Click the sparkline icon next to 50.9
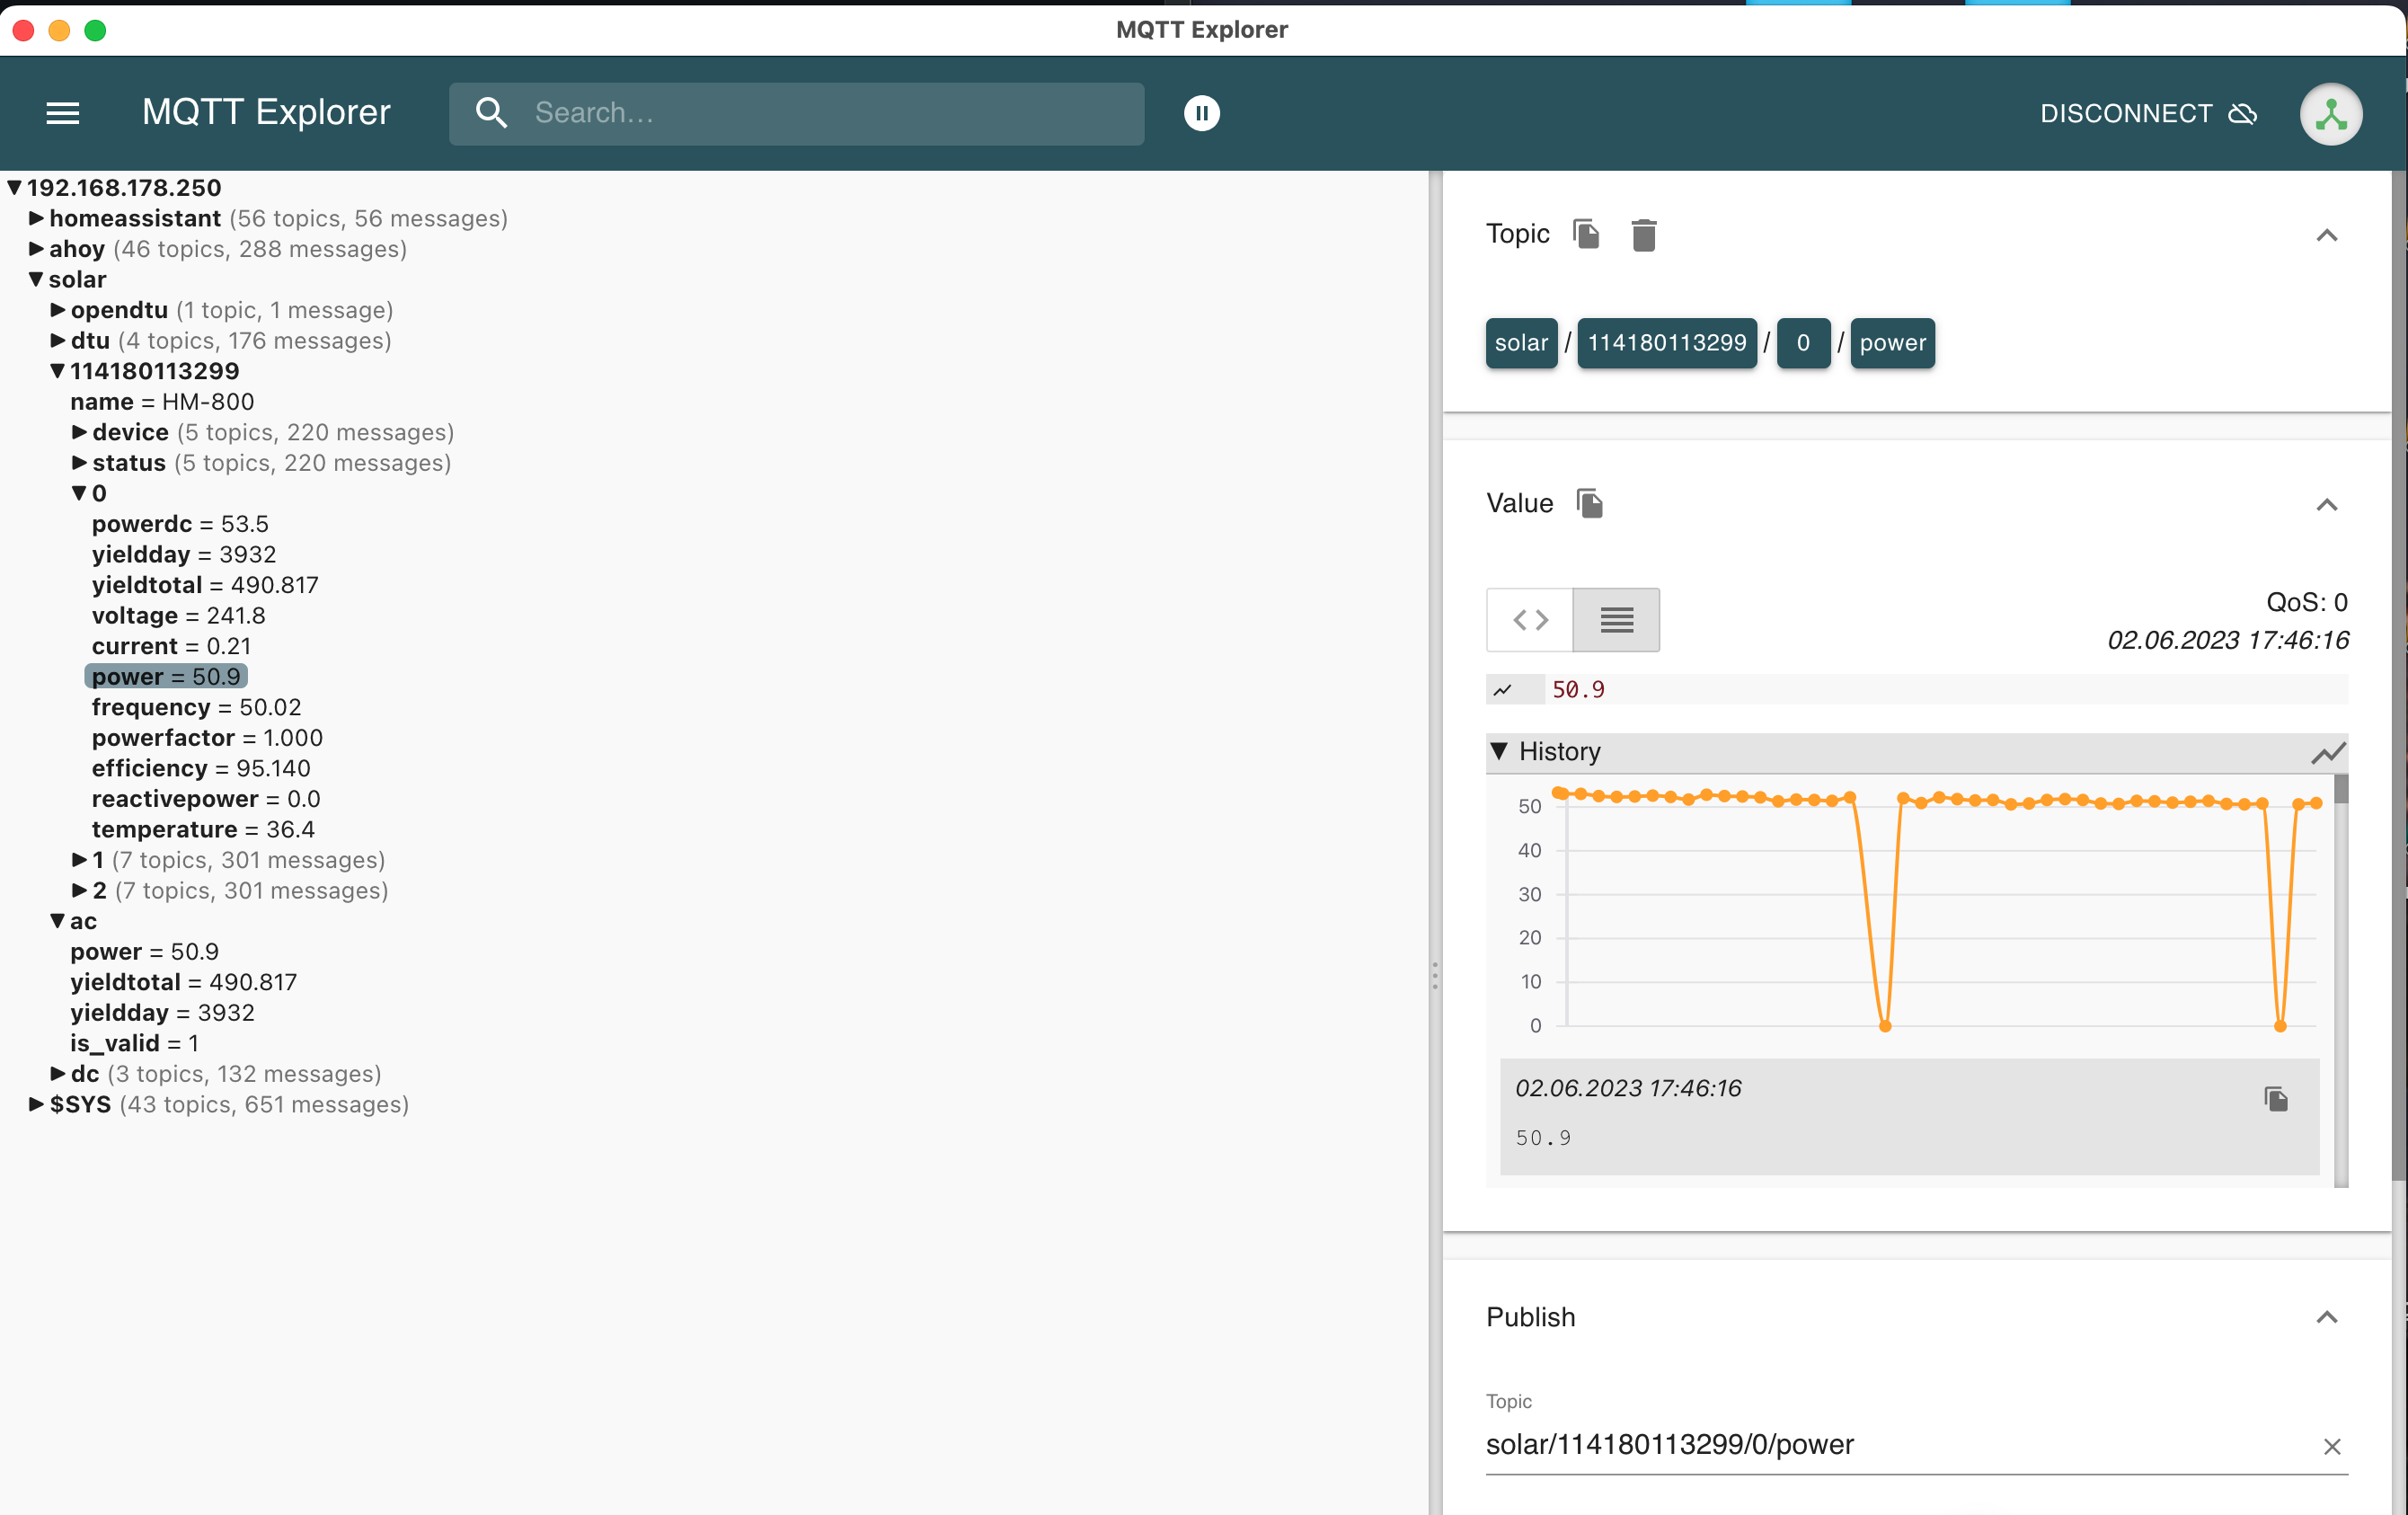The image size is (2408, 1515). [x=1504, y=689]
